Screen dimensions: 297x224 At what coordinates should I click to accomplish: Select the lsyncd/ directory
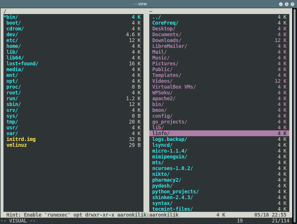coord(219,145)
